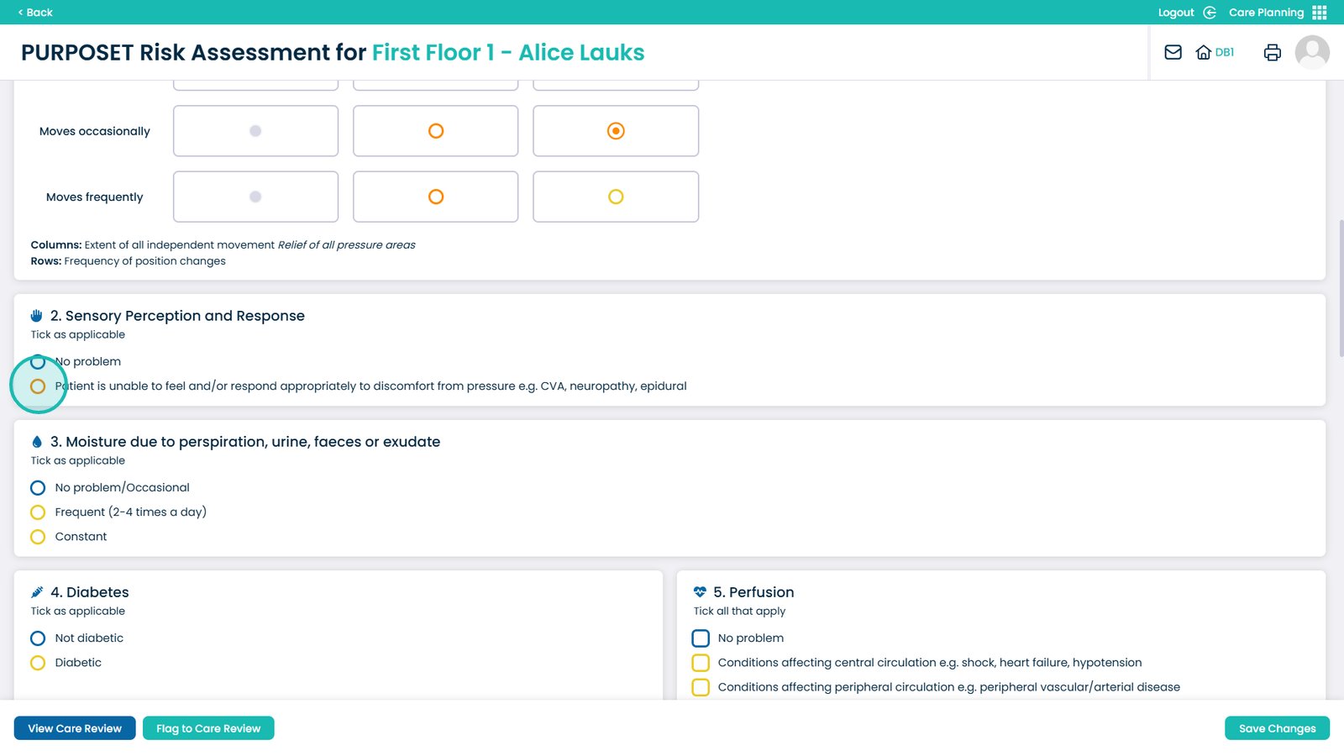Click the Flag to Care Review button

click(208, 728)
